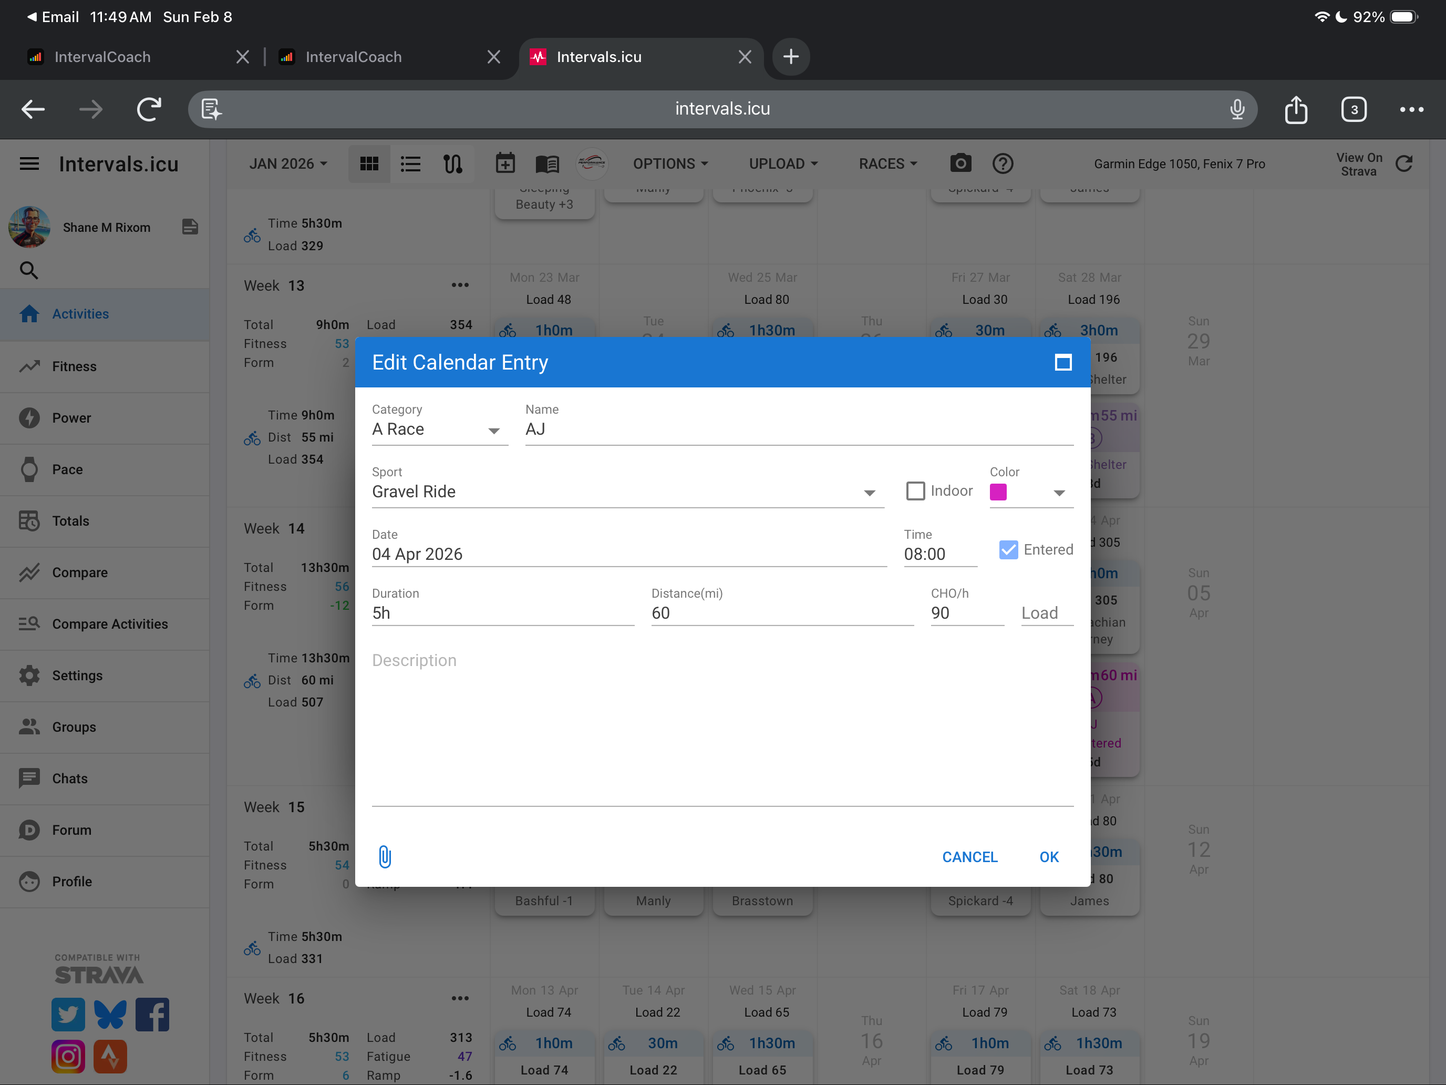Open the help question mark icon
The image size is (1446, 1085).
(1002, 163)
